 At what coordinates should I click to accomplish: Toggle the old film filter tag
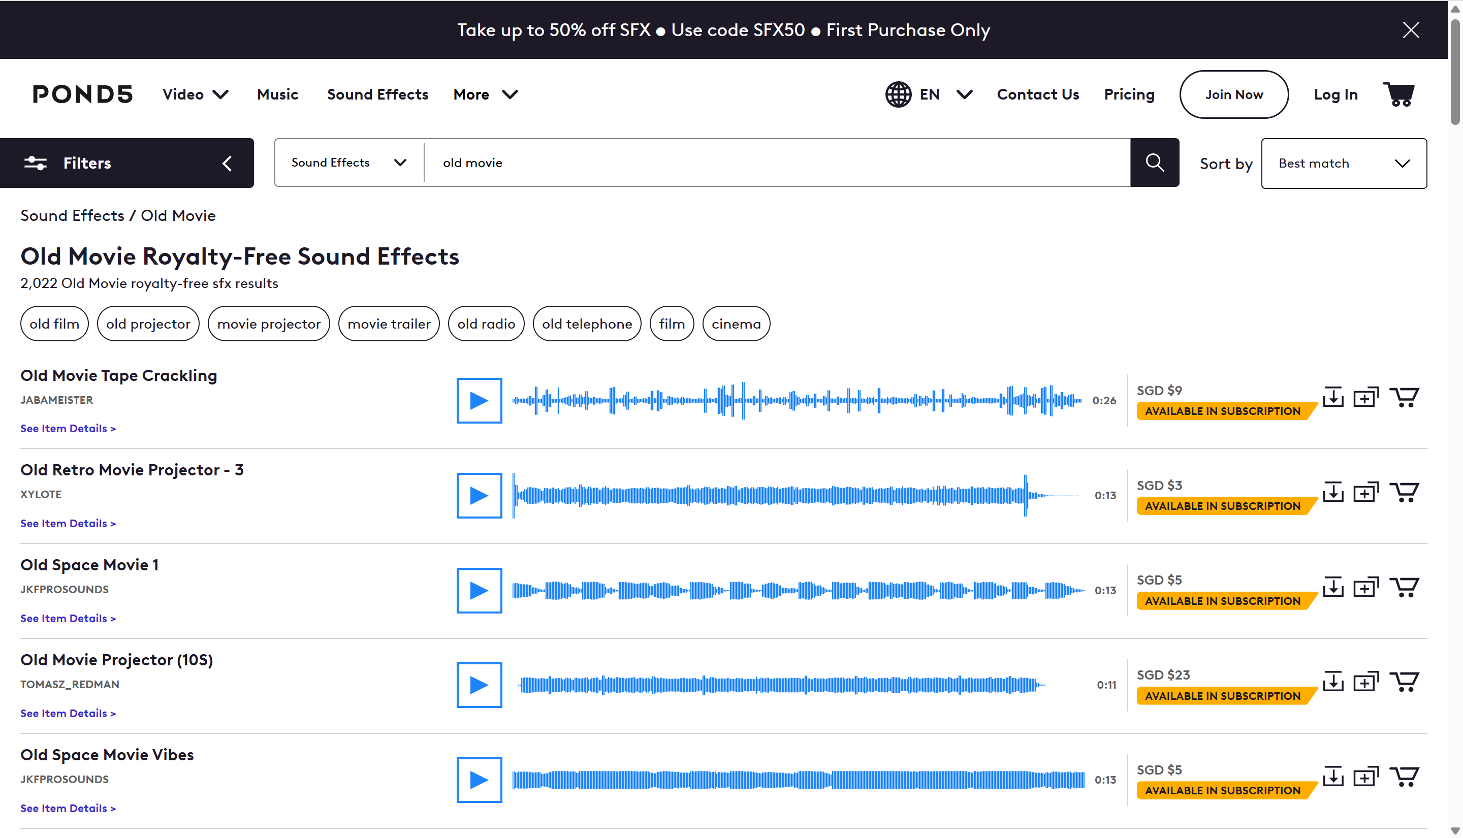coord(54,324)
